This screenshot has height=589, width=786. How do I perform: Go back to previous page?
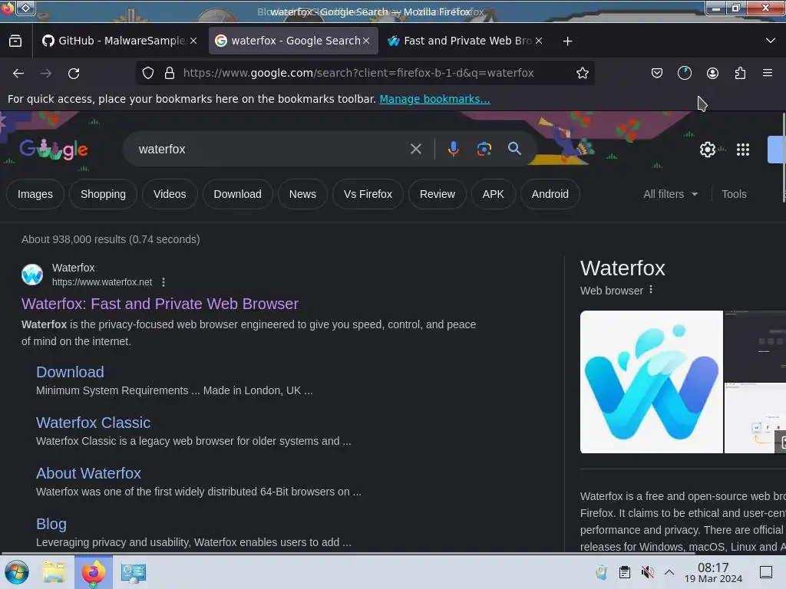click(x=18, y=73)
